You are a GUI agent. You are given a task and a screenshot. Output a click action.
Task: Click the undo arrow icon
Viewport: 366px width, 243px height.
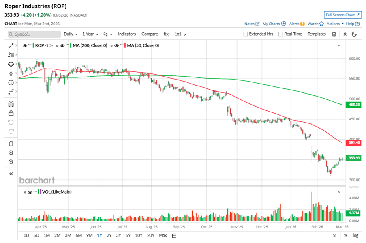click(11, 122)
